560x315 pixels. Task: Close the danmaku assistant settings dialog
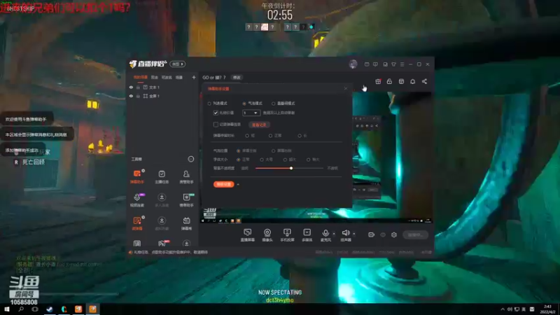click(x=345, y=88)
